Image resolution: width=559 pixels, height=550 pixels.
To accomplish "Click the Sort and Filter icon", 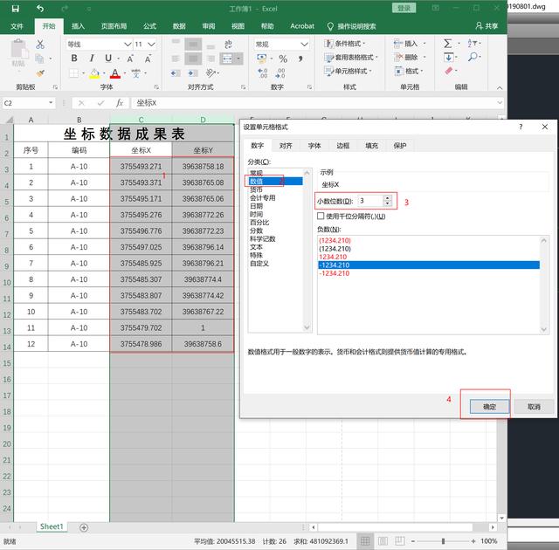I will point(472,43).
